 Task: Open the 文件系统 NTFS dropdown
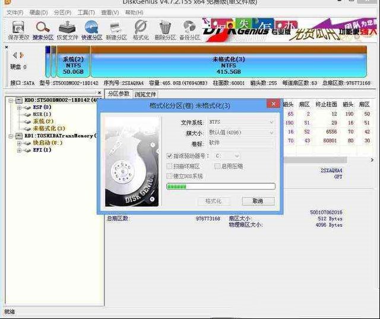pos(242,122)
